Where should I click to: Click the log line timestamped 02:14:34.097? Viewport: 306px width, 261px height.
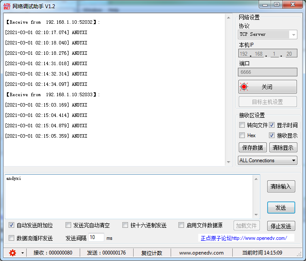[46, 84]
